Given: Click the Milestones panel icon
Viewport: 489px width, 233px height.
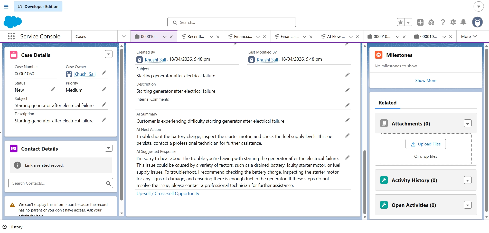Looking at the screenshot, I should tap(379, 55).
